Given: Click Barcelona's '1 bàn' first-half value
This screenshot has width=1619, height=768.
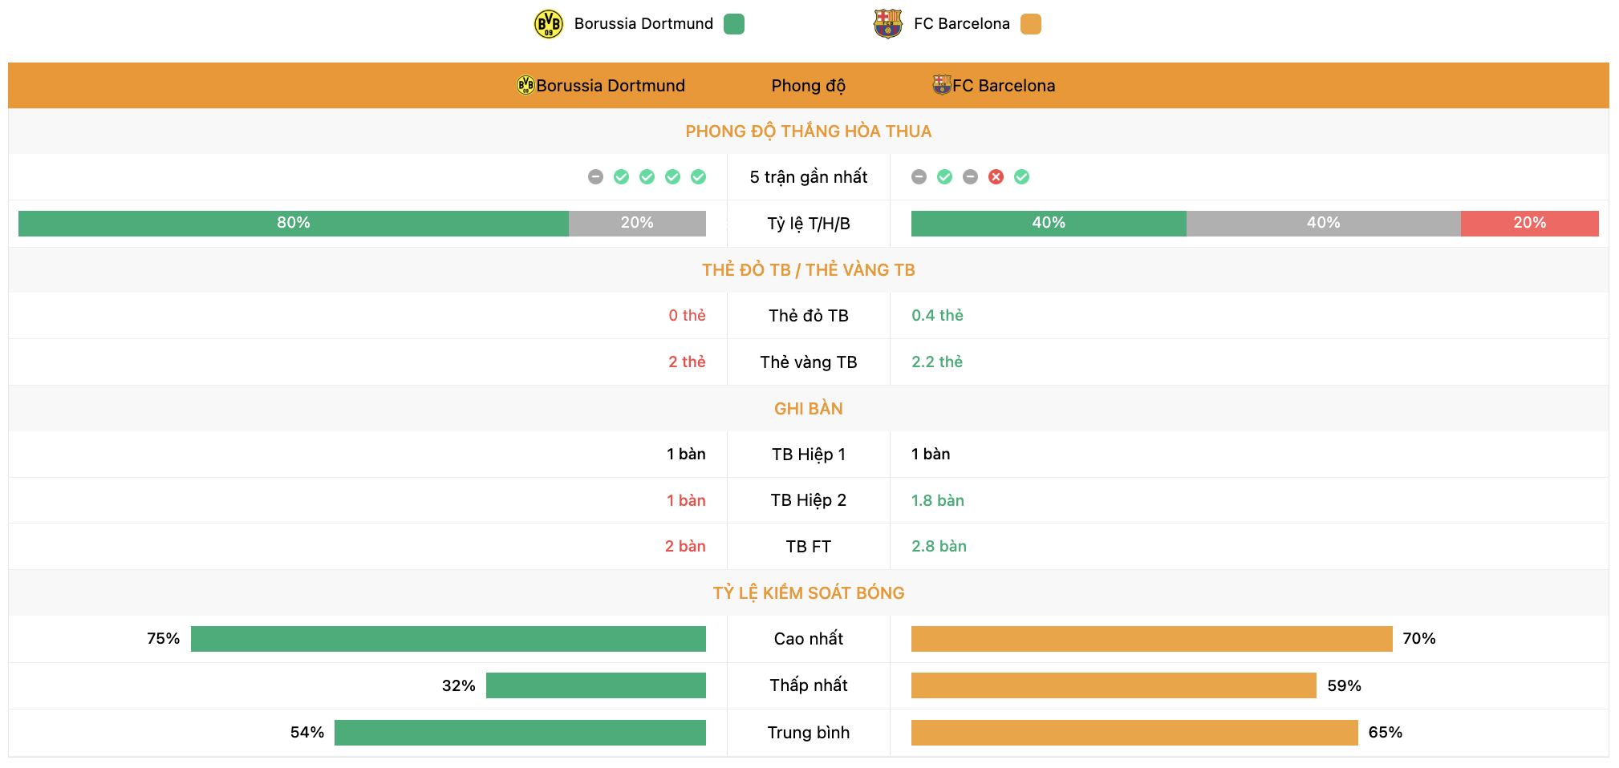Looking at the screenshot, I should pyautogui.click(x=931, y=455).
